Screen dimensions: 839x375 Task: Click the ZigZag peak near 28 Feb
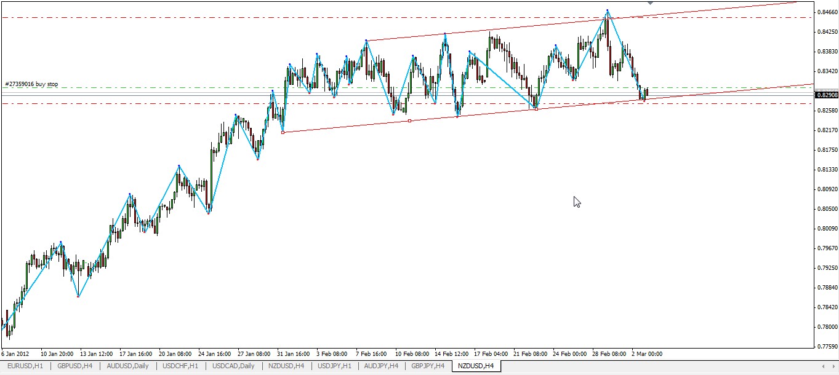click(x=608, y=10)
